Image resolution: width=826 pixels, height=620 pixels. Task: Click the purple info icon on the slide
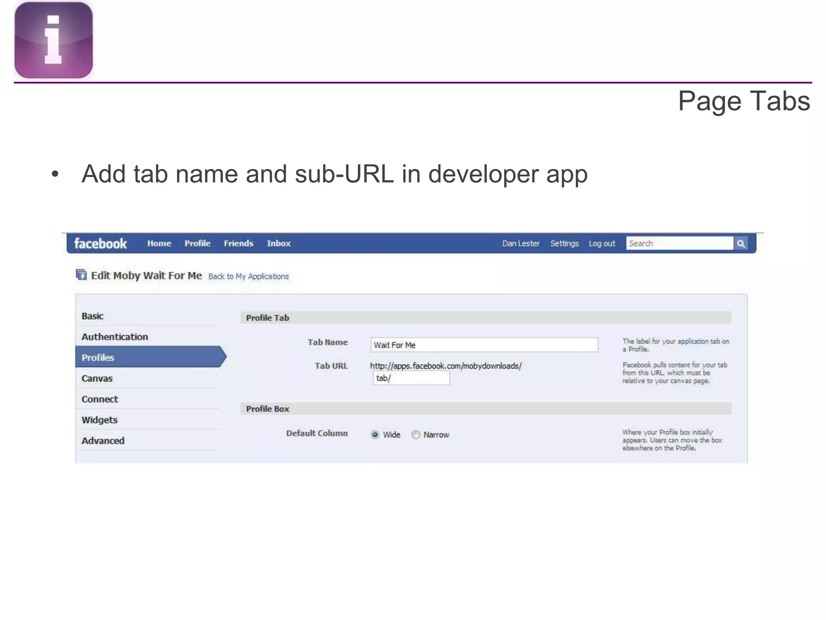click(54, 40)
